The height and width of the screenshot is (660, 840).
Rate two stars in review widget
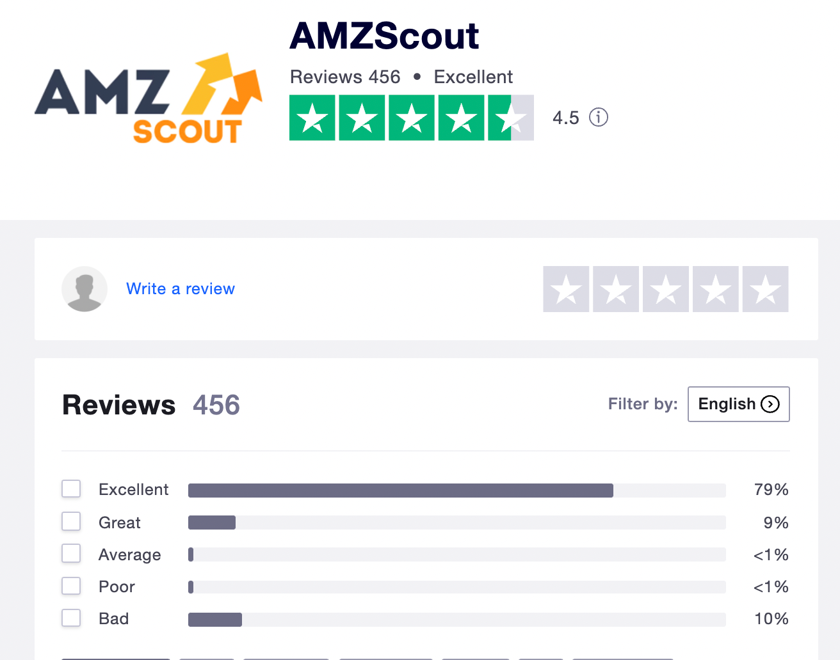(x=616, y=289)
